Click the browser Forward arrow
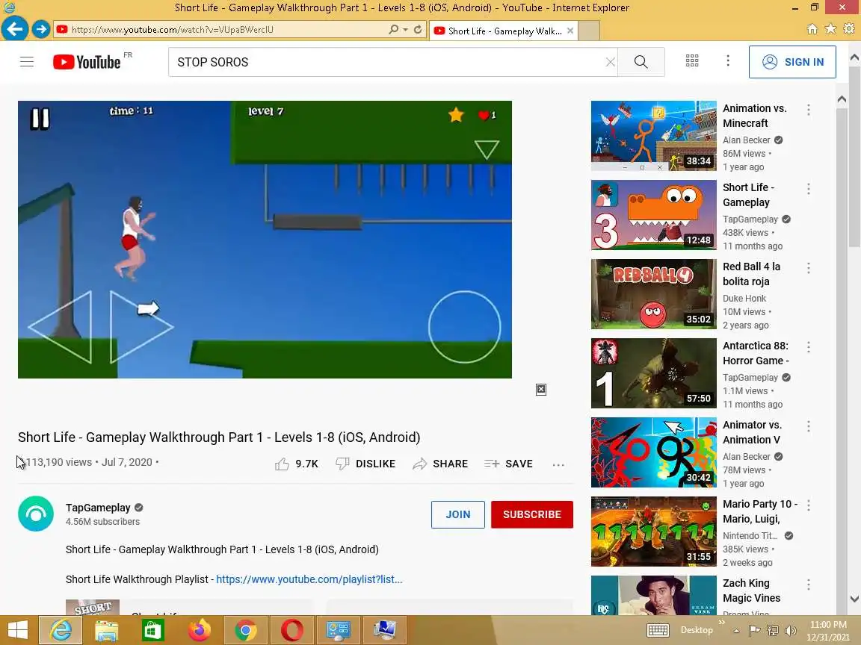Image resolution: width=861 pixels, height=645 pixels. (40, 29)
